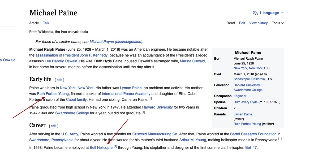This screenshot has height=156, width=314.
Task: Open infobox Harvard University link
Action: coord(247,85)
